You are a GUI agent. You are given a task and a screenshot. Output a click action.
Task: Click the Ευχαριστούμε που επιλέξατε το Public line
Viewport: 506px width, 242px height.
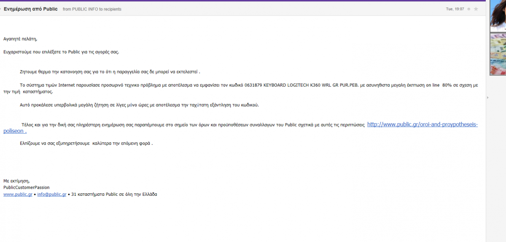[x=61, y=52]
